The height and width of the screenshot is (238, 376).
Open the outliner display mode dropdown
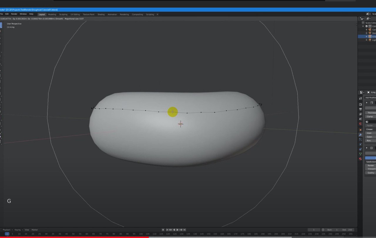[x=369, y=18]
